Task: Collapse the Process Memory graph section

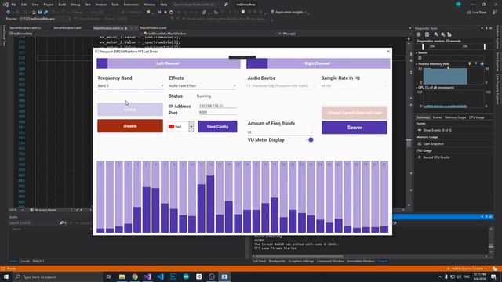Action: point(417,64)
